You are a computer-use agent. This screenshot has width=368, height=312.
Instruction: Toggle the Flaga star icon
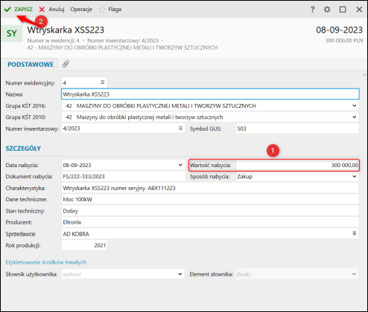pyautogui.click(x=102, y=10)
